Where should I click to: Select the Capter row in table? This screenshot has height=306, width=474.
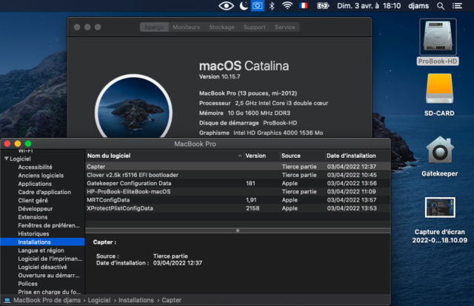(238, 167)
